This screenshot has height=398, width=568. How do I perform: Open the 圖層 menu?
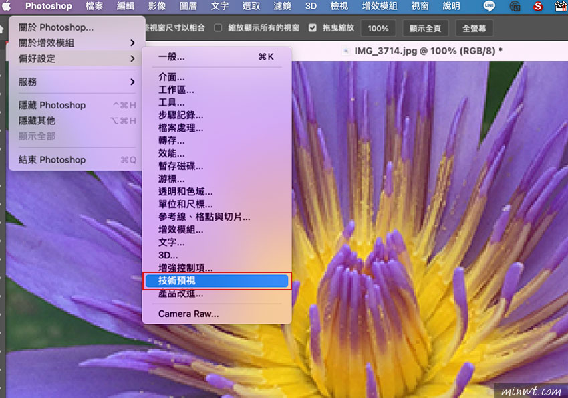(x=188, y=6)
